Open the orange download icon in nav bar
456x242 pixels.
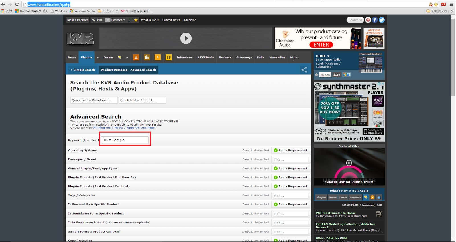[x=136, y=57]
